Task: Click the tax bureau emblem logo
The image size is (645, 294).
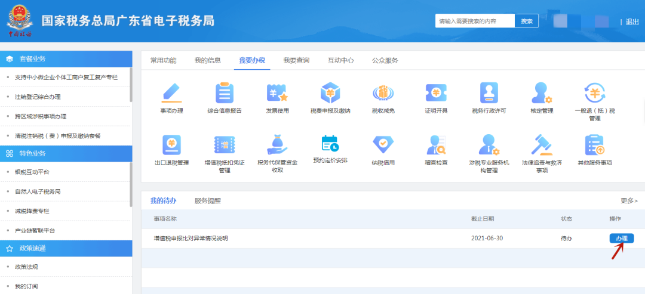Action: point(20,20)
